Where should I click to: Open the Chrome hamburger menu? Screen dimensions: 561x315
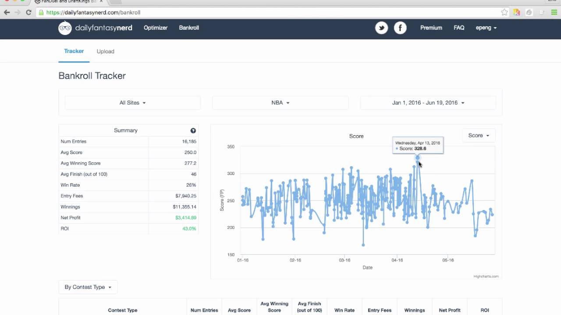point(554,12)
